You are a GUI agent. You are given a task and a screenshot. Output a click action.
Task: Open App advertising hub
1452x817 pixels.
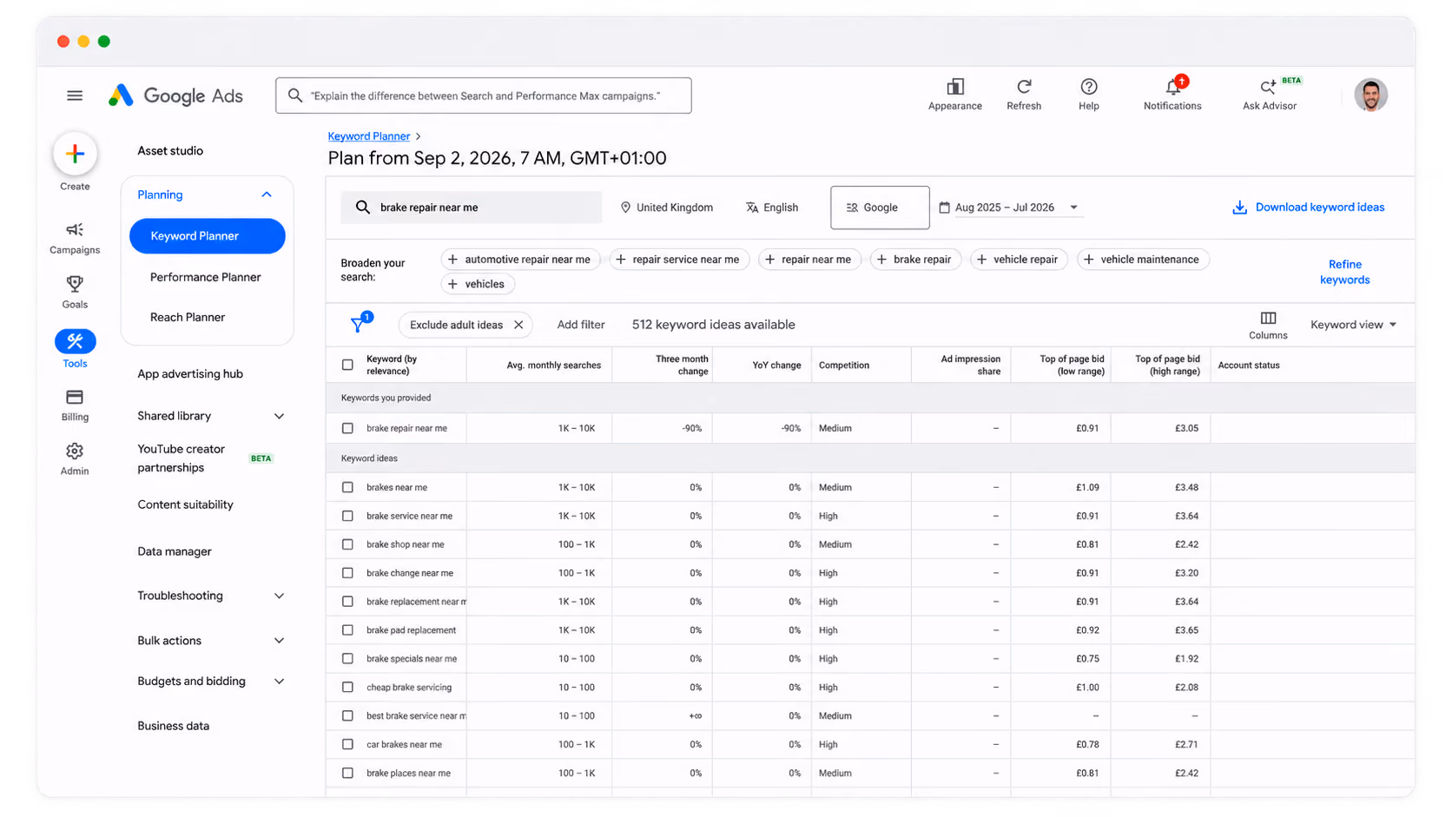[190, 374]
